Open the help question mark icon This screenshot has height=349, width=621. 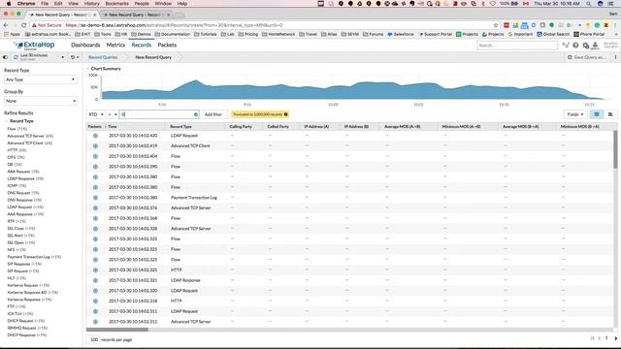click(x=575, y=46)
